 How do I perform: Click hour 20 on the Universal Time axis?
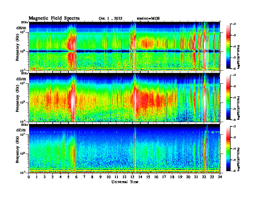point(188,177)
